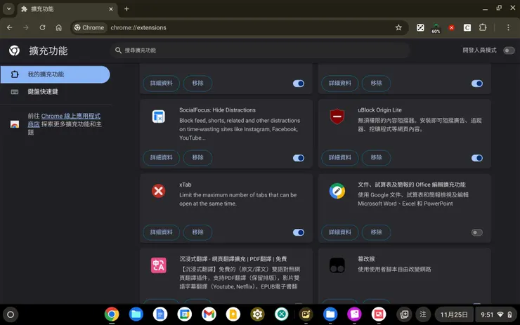Disable the SocialFocus extension toggle

[299, 158]
